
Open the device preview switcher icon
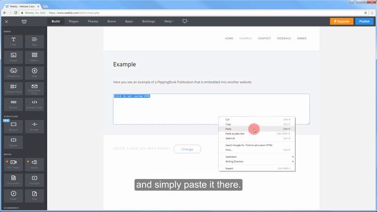(185, 21)
